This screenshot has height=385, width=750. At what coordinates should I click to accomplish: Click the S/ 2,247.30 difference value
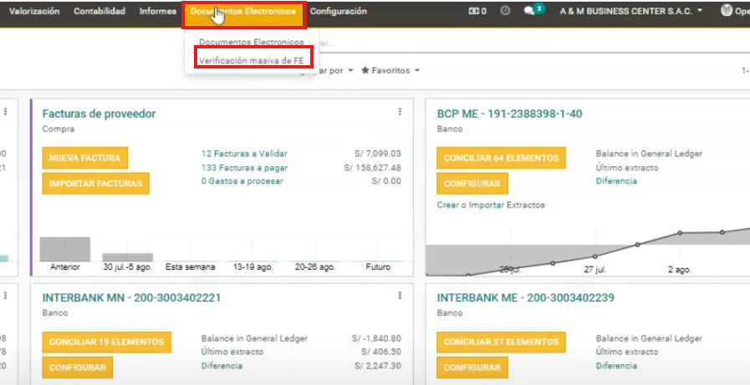click(x=376, y=366)
